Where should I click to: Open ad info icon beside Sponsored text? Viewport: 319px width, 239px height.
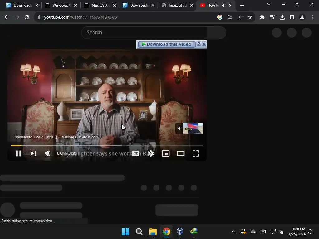[x=57, y=137]
